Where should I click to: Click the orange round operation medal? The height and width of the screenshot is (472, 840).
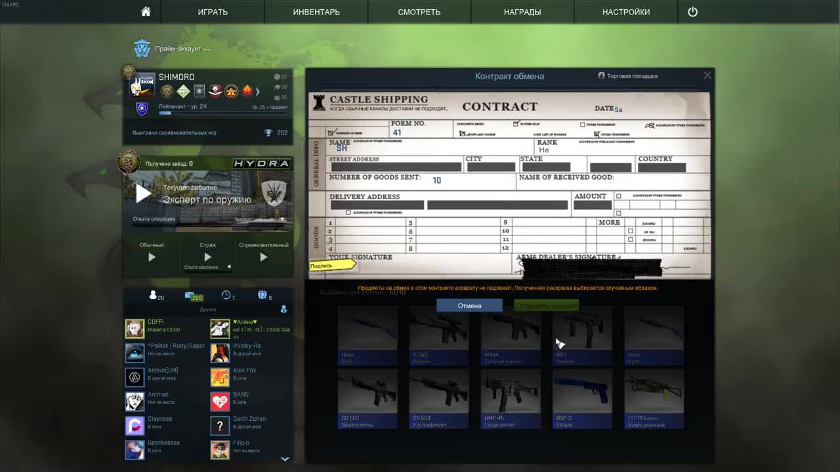click(x=231, y=91)
